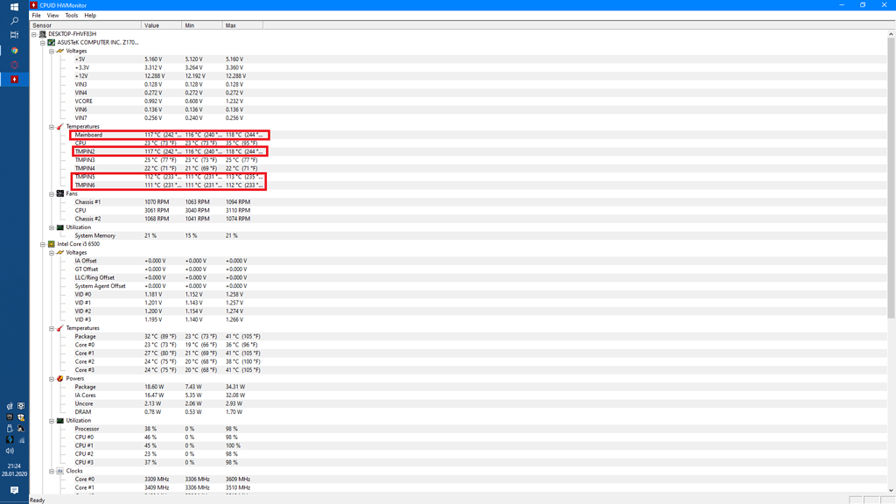The height and width of the screenshot is (504, 896).
Task: Click the Intel Core i5 6500 chip icon
Action: 52,244
